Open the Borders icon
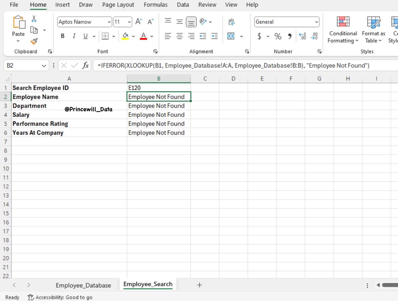The image size is (398, 301). click(x=105, y=36)
